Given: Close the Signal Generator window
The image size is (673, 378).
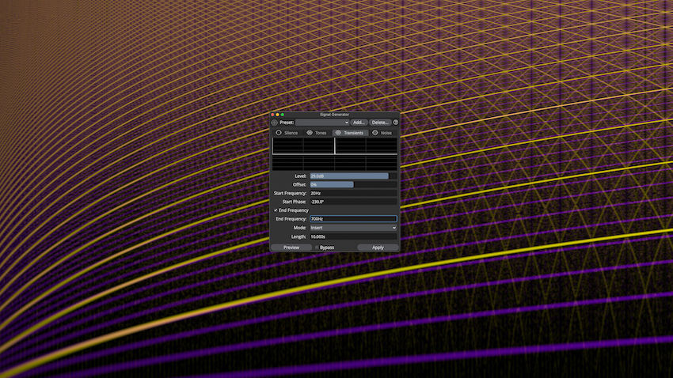Looking at the screenshot, I should pyautogui.click(x=273, y=115).
